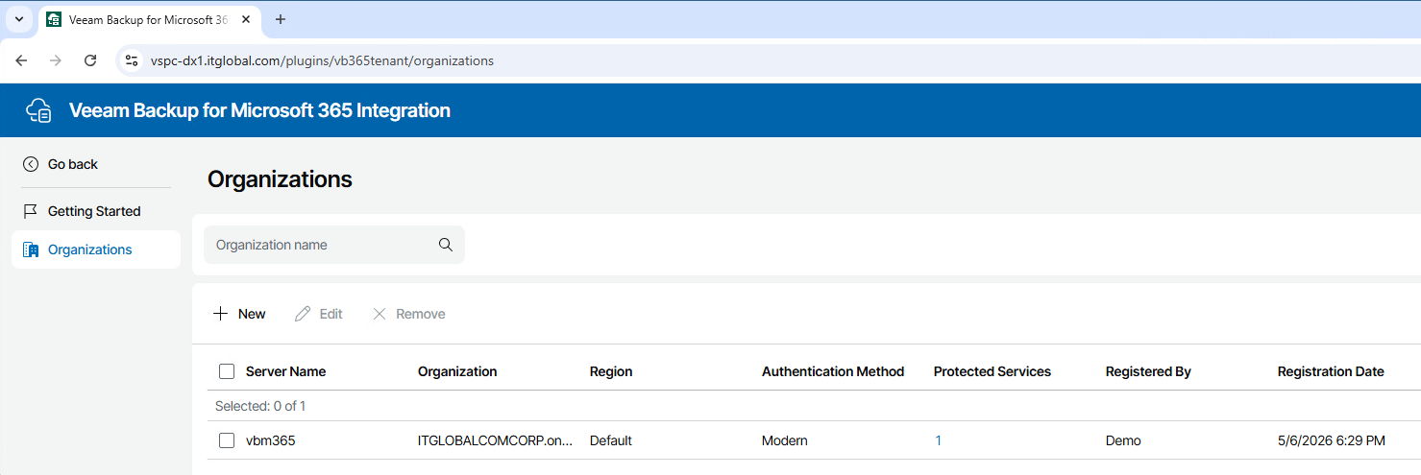Image resolution: width=1421 pixels, height=475 pixels.
Task: Sort by the Server Name column header
Action: [x=285, y=371]
